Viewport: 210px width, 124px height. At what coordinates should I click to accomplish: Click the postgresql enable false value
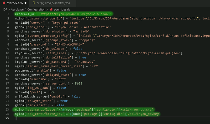[61, 70]
